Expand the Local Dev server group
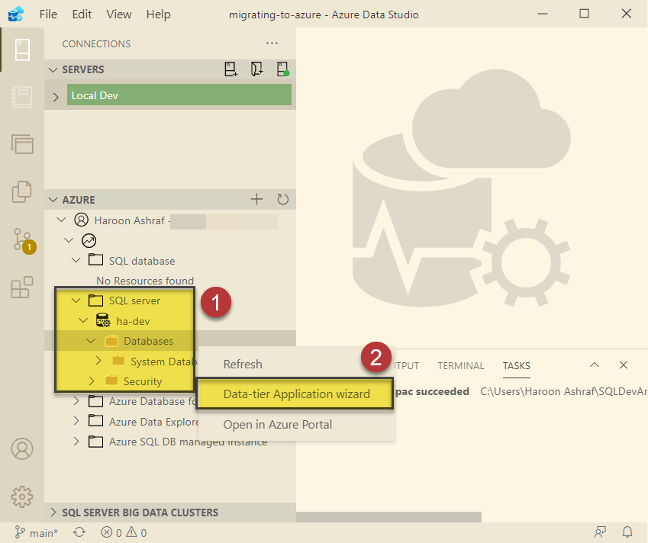 pos(56,97)
